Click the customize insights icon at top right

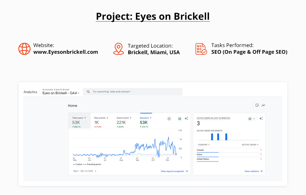(263, 105)
